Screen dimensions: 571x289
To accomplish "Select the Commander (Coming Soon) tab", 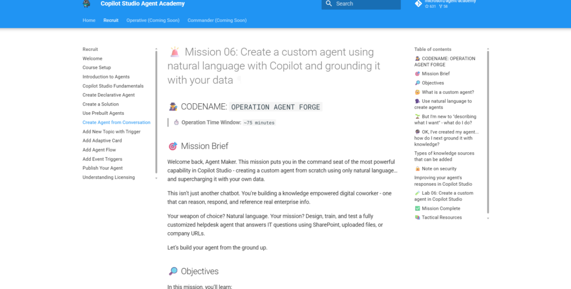I will 217,20.
